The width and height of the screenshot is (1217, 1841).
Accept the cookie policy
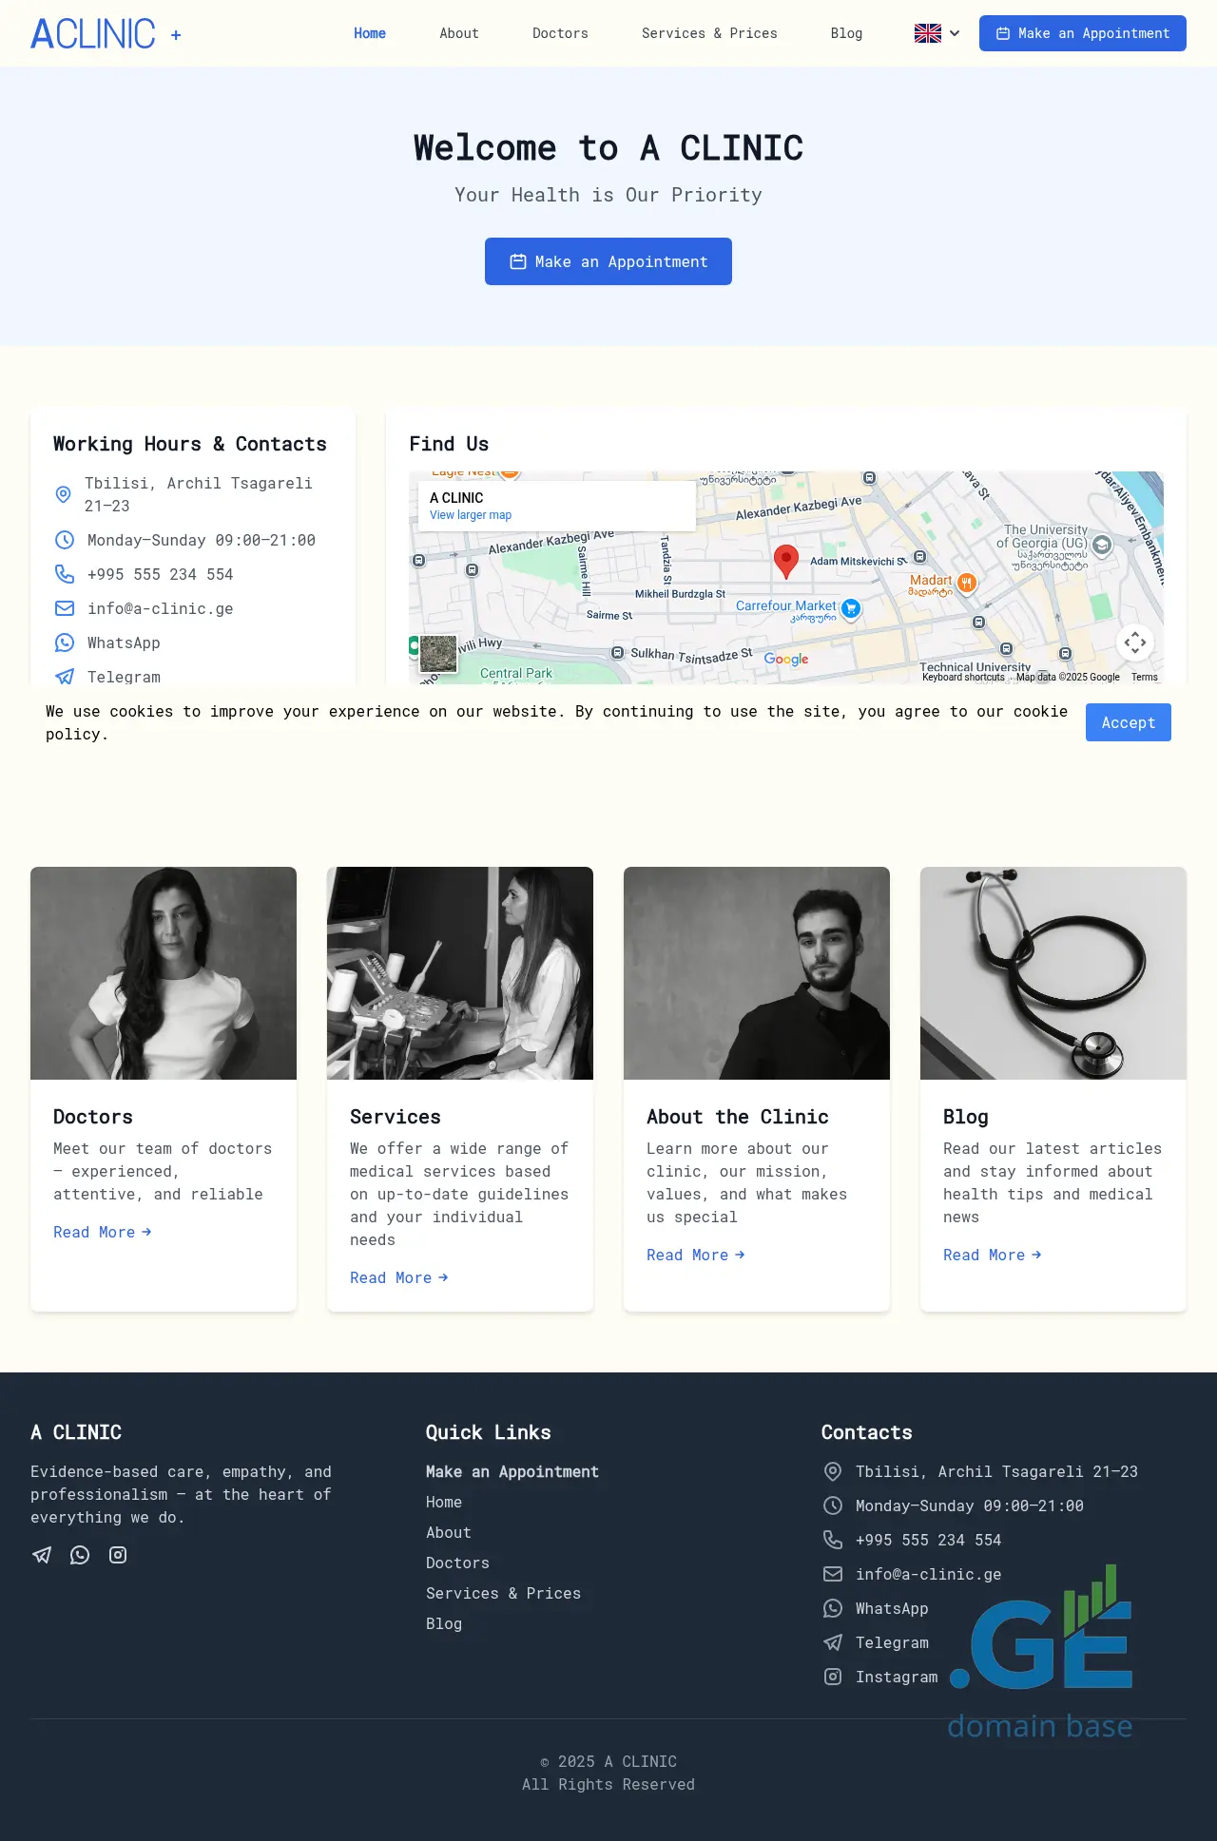pyautogui.click(x=1128, y=722)
